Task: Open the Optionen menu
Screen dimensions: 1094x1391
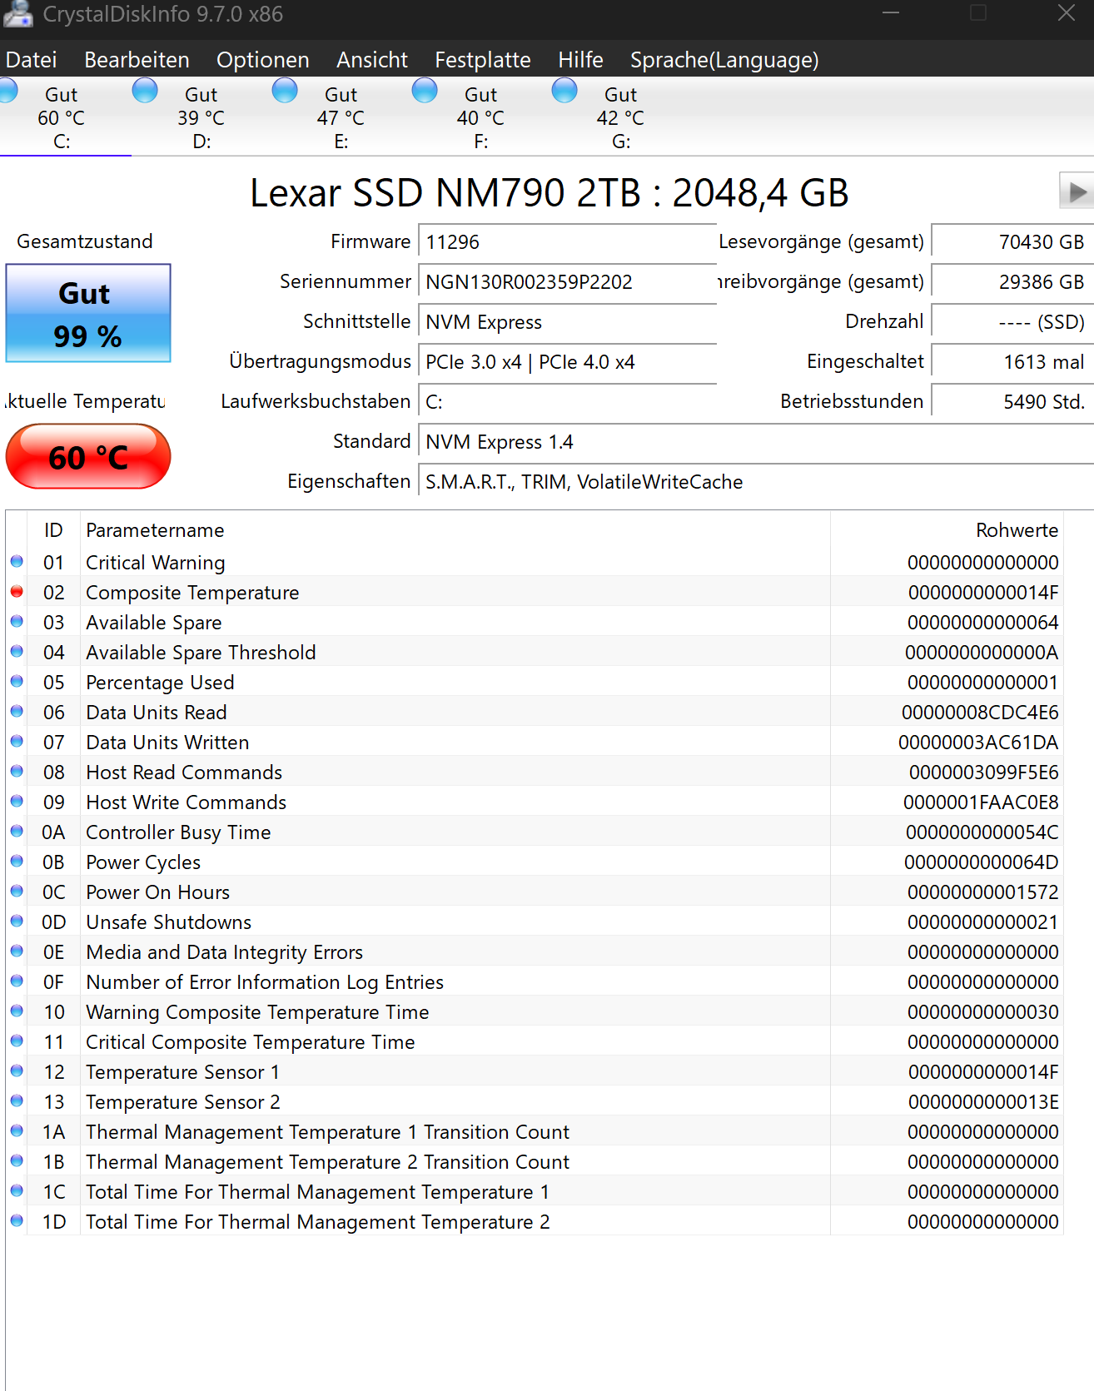Action: click(x=262, y=60)
